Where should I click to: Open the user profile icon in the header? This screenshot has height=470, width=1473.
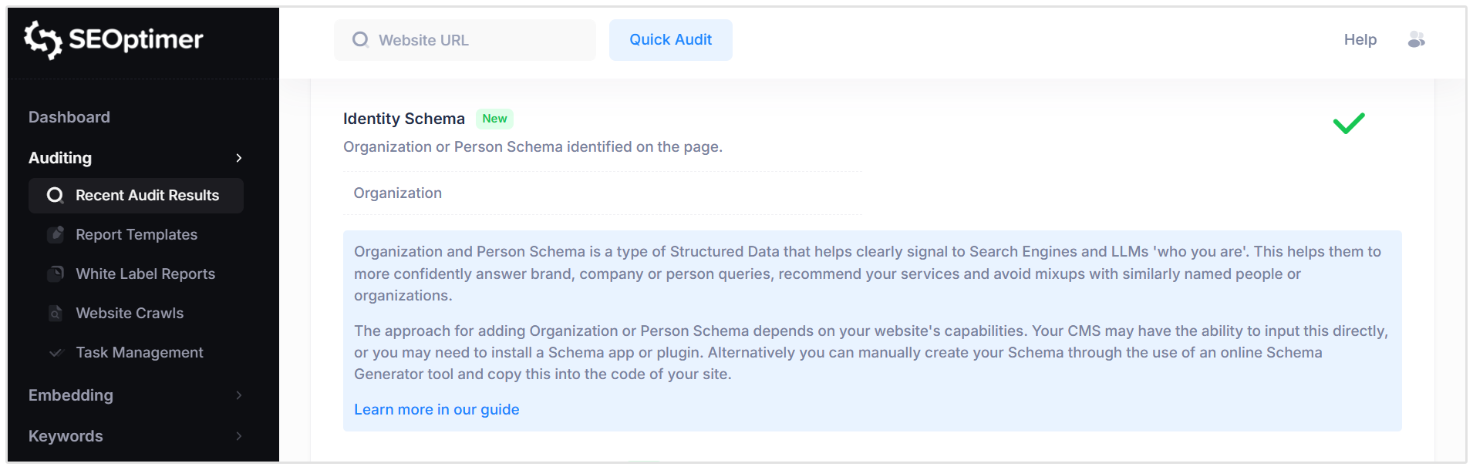pyautogui.click(x=1417, y=39)
